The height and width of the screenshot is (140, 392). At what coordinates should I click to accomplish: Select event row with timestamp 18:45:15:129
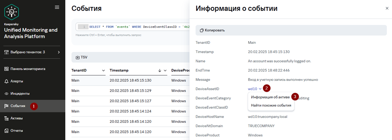tap(131, 91)
